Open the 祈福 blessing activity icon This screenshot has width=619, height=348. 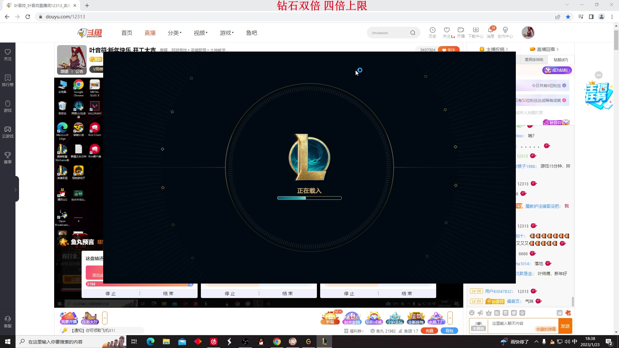(330, 318)
